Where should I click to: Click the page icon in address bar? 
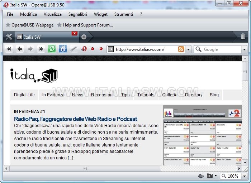tap(110, 49)
